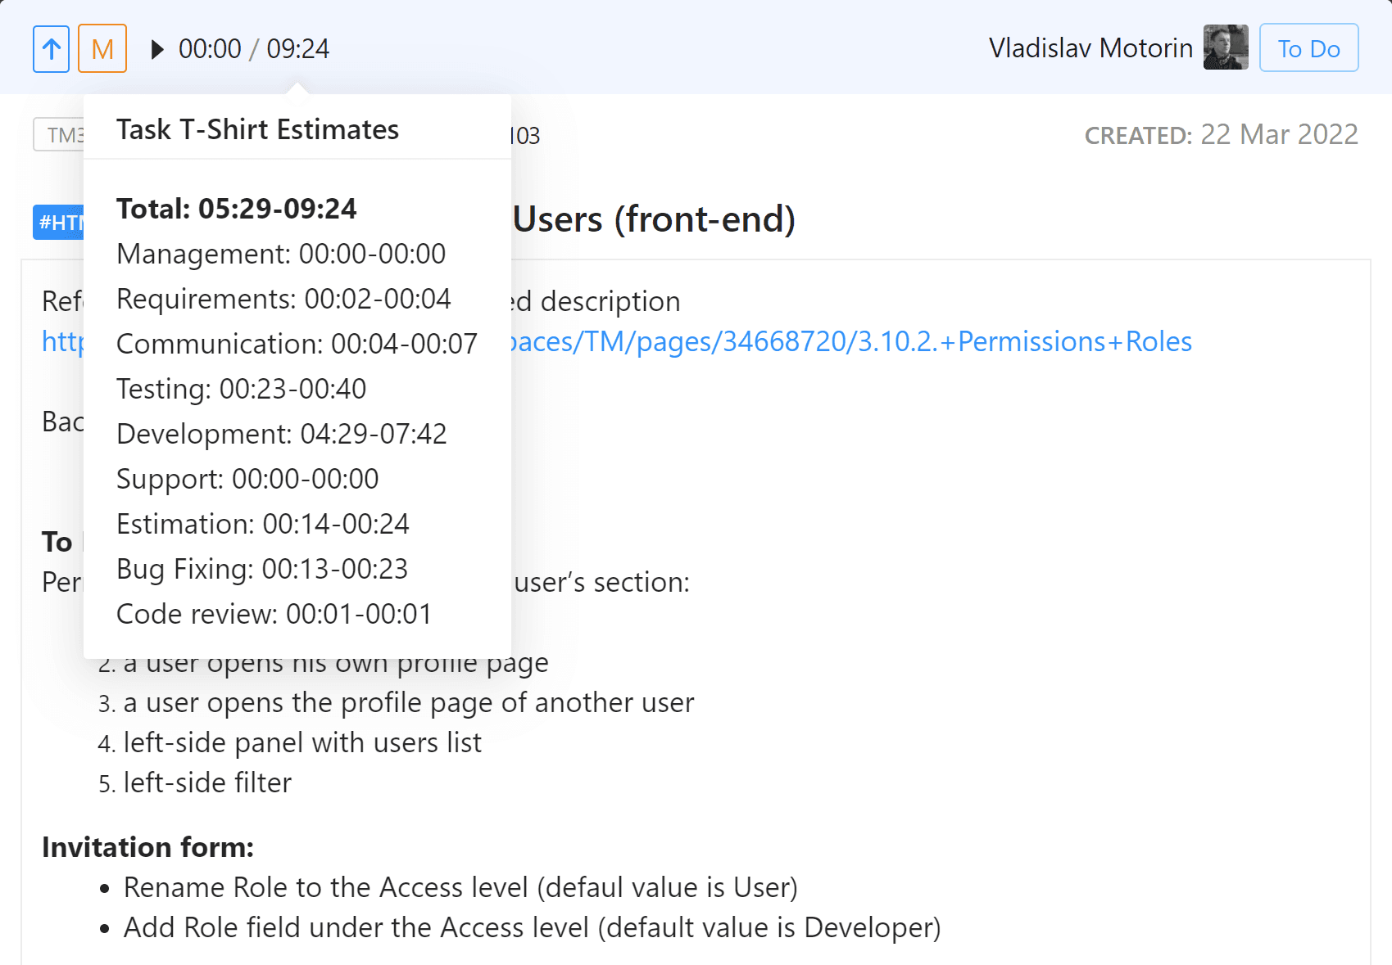Select the Development: 04:29-07:42 estimate
Screen dimensions: 1392x965
pos(282,434)
